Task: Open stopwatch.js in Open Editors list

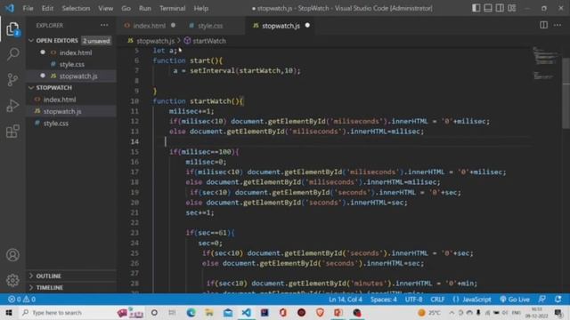Action: click(78, 76)
